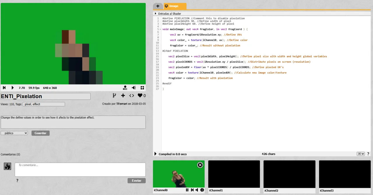
Task: Click the Guardar button
Action: tap(41, 133)
